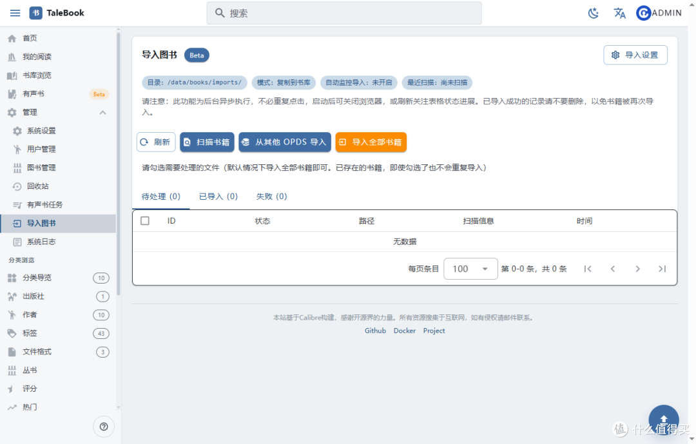The height and width of the screenshot is (444, 696).
Task: Click the orange 导入全部书籍 button
Action: [x=371, y=142]
